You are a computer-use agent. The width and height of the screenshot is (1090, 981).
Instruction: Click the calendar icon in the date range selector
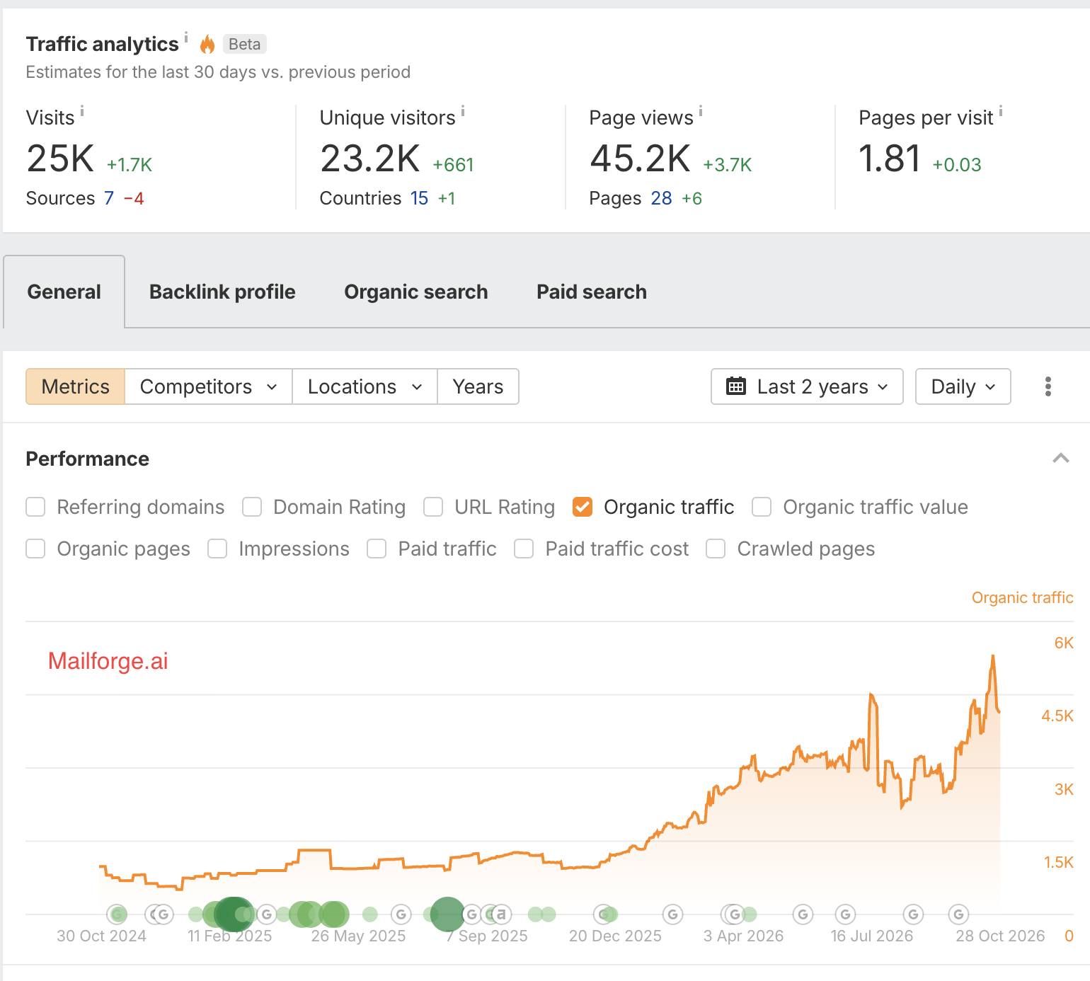pos(736,386)
